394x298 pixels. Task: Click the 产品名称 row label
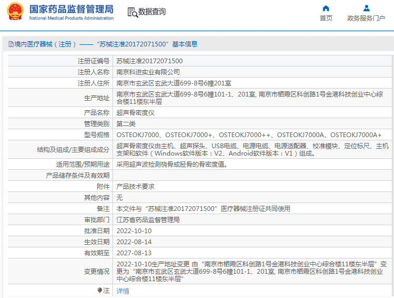tap(97, 113)
